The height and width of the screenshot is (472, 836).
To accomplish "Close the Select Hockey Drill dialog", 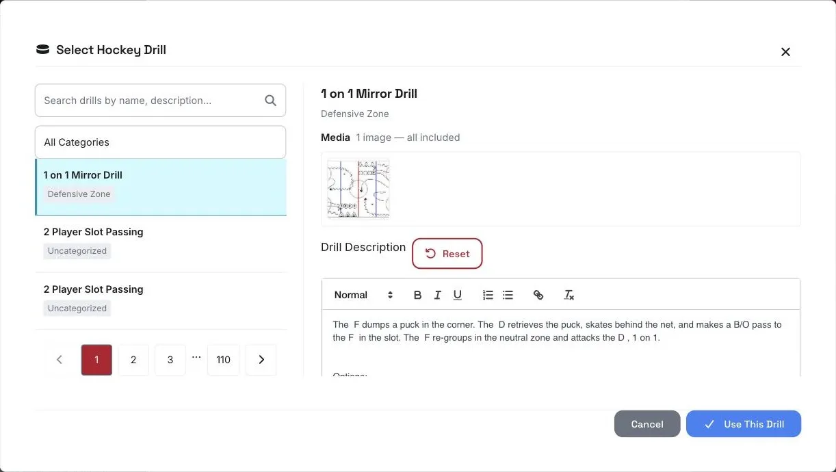I will [785, 51].
